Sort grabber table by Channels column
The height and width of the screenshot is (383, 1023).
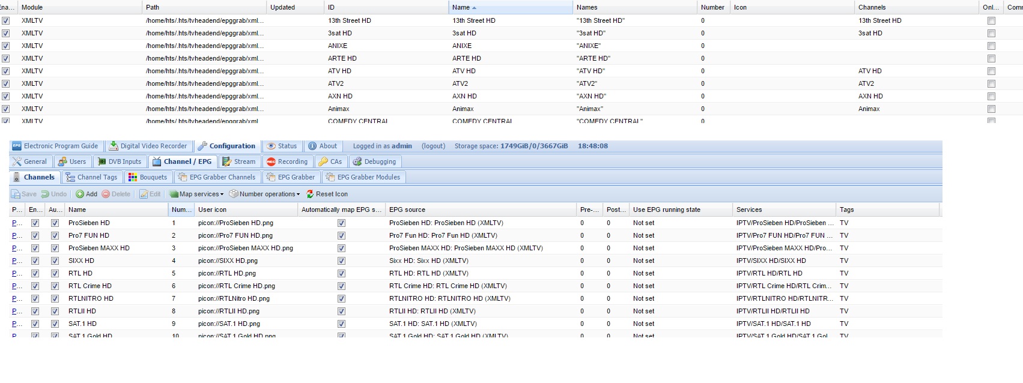click(917, 7)
